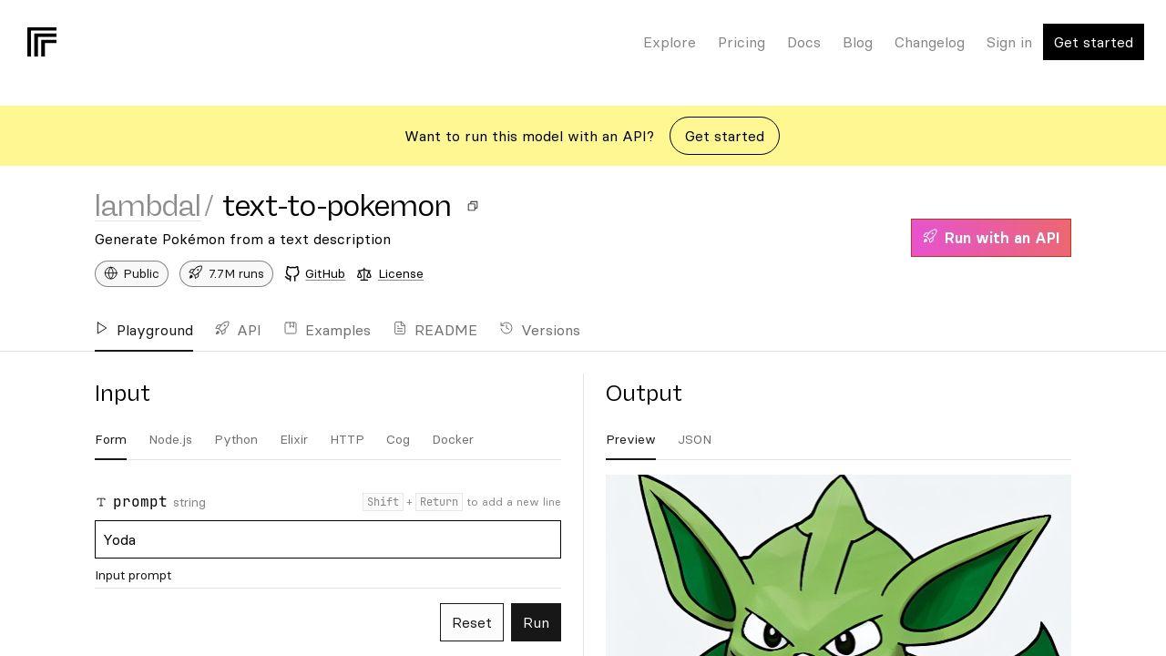Screen dimensions: 1166x656
Task: Select the Form input tab
Action: [111, 440]
